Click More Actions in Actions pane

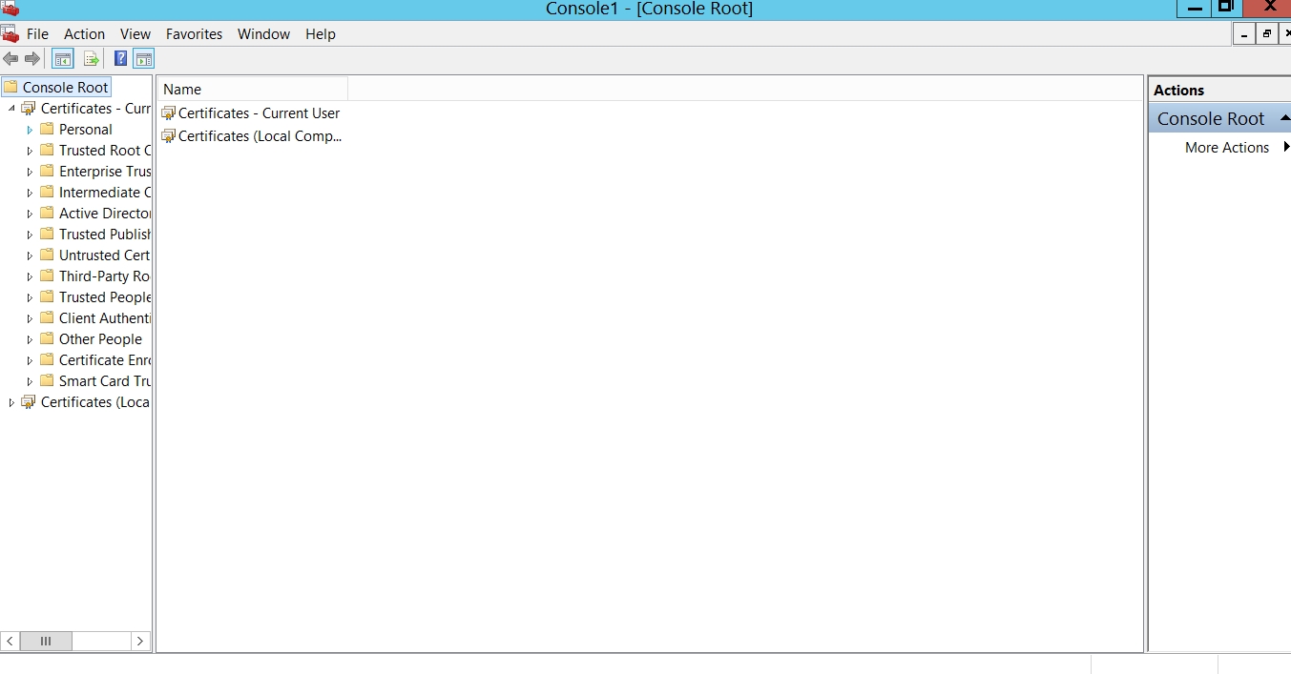point(1226,148)
